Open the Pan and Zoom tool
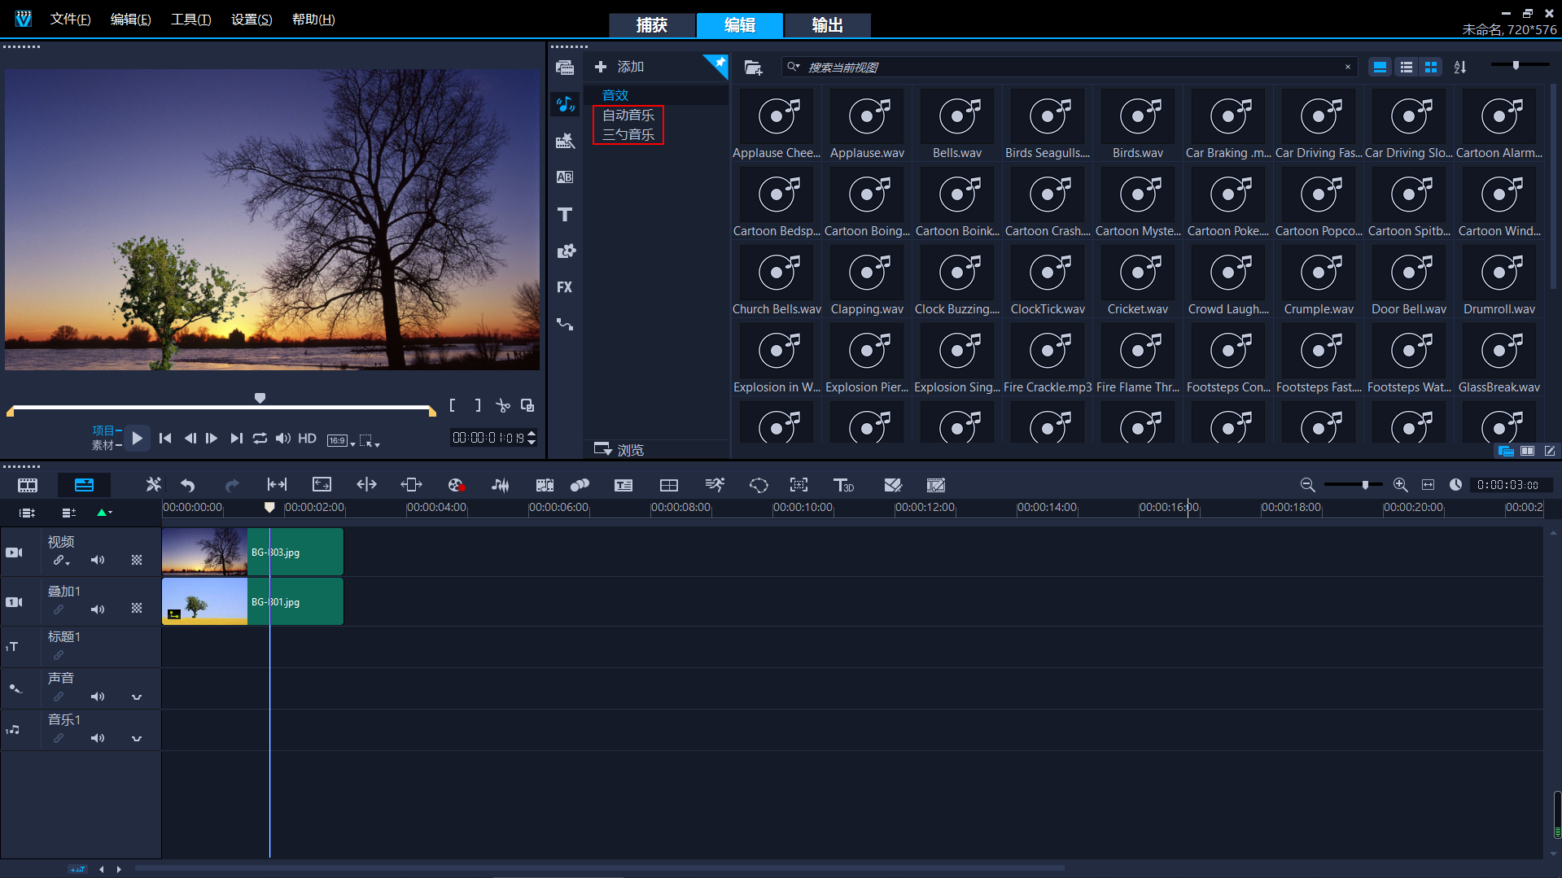This screenshot has height=878, width=1562. point(799,485)
